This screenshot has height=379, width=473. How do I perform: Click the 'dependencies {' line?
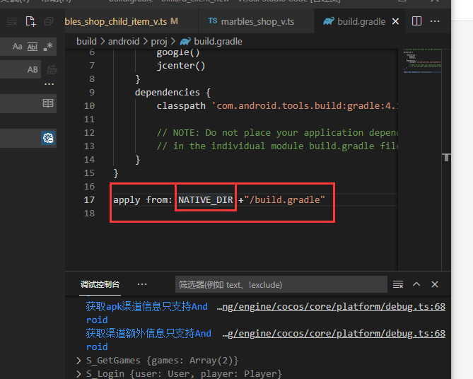coord(173,93)
